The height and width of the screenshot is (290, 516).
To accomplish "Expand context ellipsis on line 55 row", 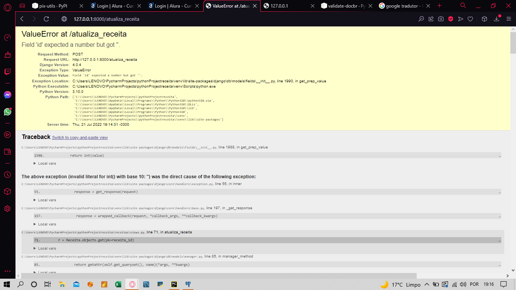I will 500,192.
